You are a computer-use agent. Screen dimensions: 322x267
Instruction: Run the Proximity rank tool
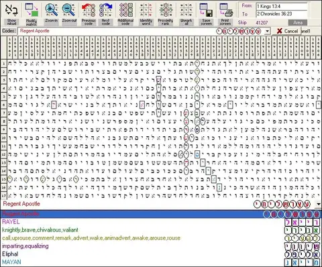coord(166,13)
